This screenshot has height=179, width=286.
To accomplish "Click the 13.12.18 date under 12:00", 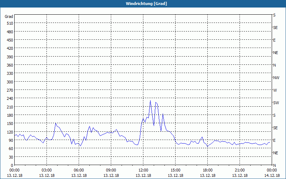I will tap(143, 175).
